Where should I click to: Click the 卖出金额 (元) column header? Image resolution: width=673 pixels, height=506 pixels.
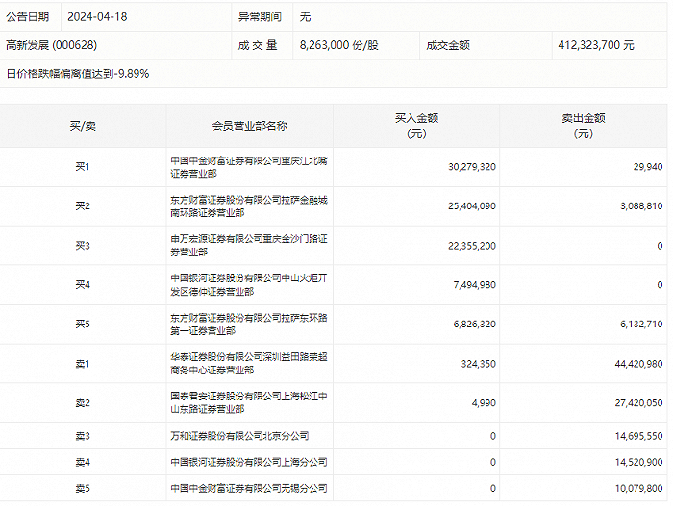(x=584, y=126)
